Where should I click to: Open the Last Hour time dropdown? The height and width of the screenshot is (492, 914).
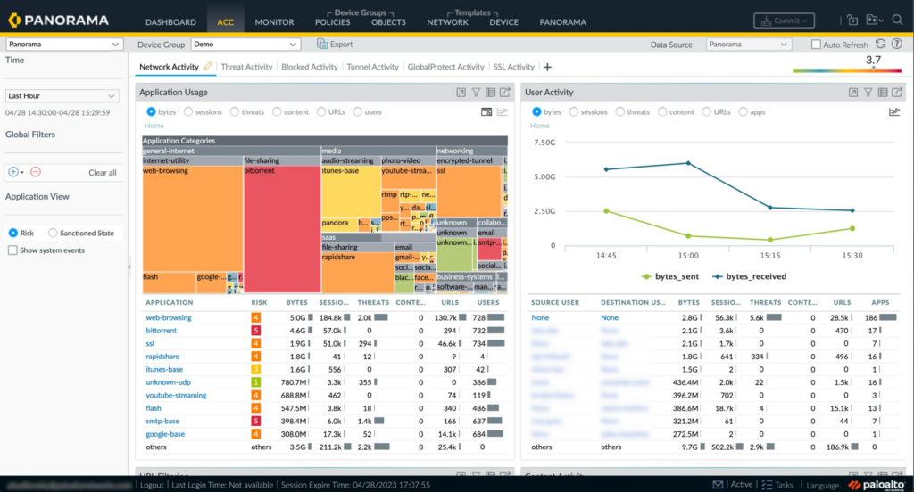[x=62, y=95]
